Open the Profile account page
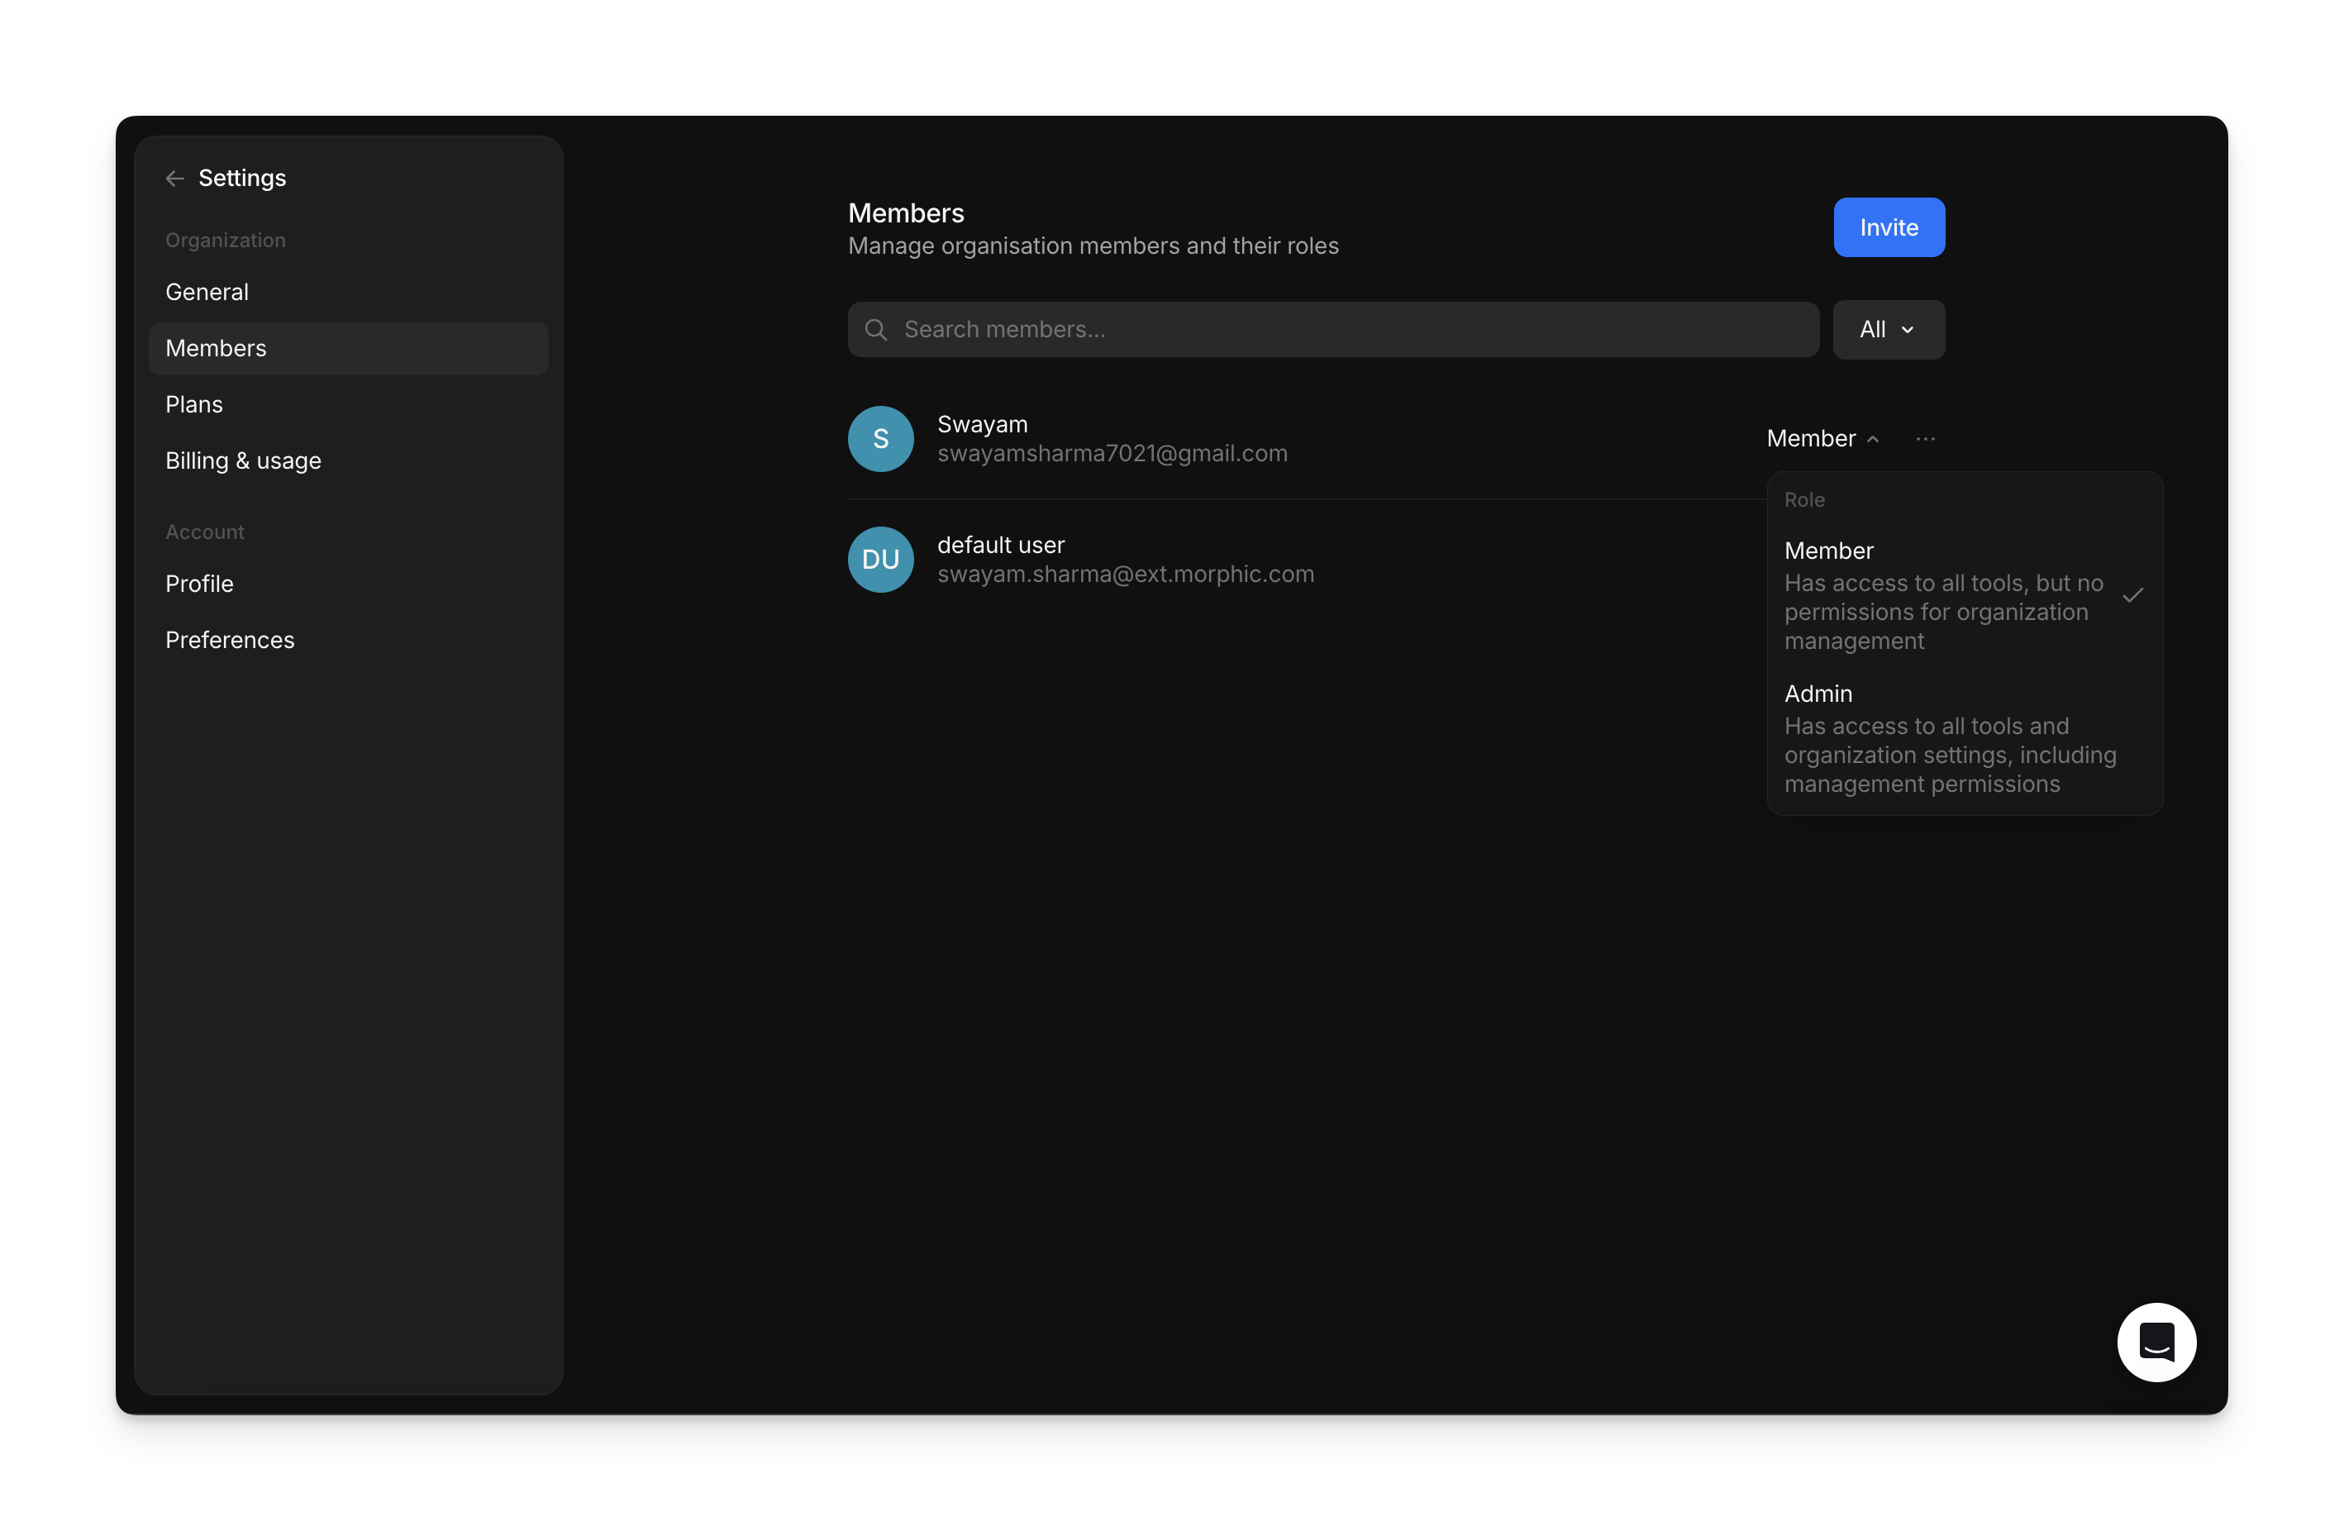The width and height of the screenshot is (2344, 1531). pos(199,584)
